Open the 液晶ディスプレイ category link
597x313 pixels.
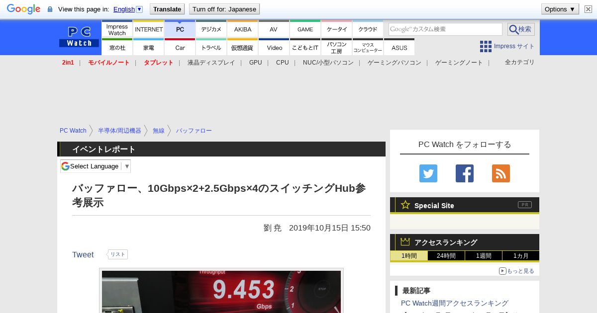(211, 63)
